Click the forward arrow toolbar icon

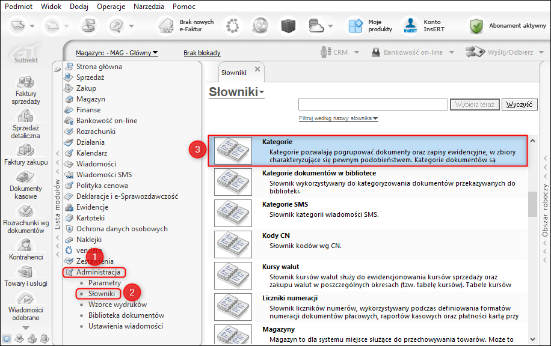52,26
